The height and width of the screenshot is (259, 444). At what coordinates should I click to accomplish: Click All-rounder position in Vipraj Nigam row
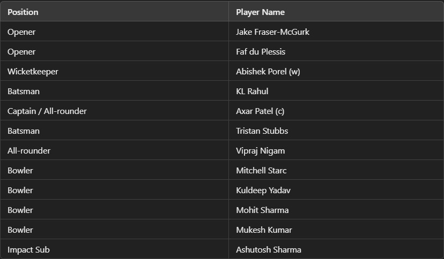click(29, 150)
